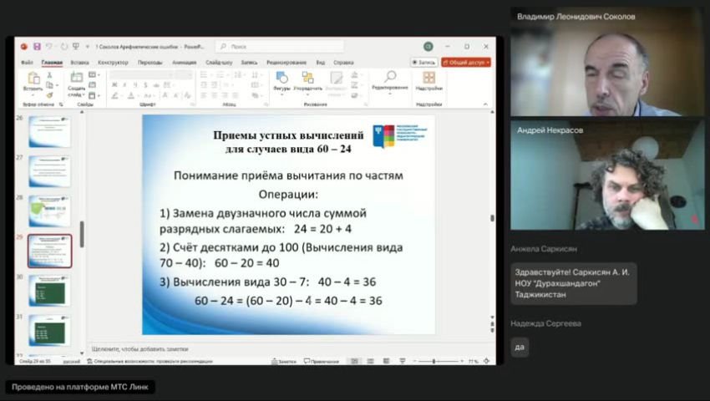Switch to the Вставка ribbon tab
Viewport: 710px width, 401px height.
pos(79,63)
